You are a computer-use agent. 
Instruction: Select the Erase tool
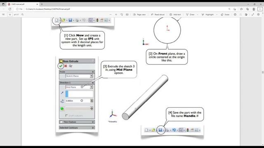pos(225,15)
